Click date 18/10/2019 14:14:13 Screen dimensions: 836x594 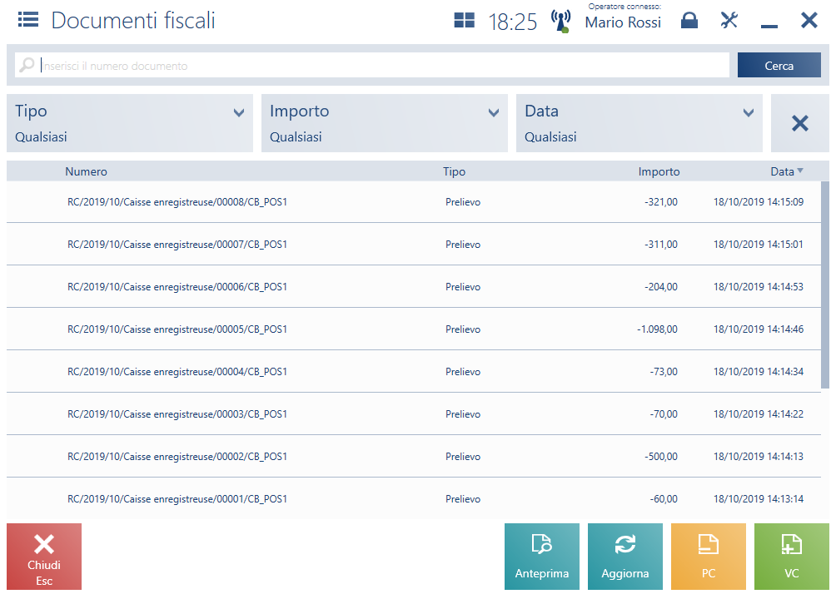[759, 457]
